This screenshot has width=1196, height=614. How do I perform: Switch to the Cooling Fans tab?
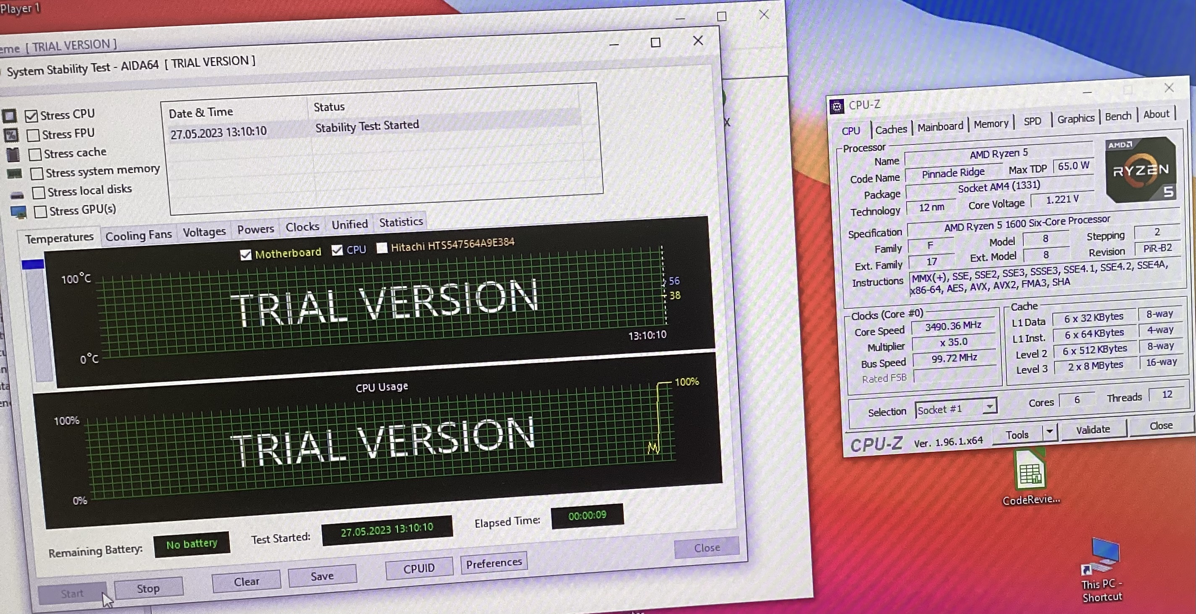pos(138,236)
